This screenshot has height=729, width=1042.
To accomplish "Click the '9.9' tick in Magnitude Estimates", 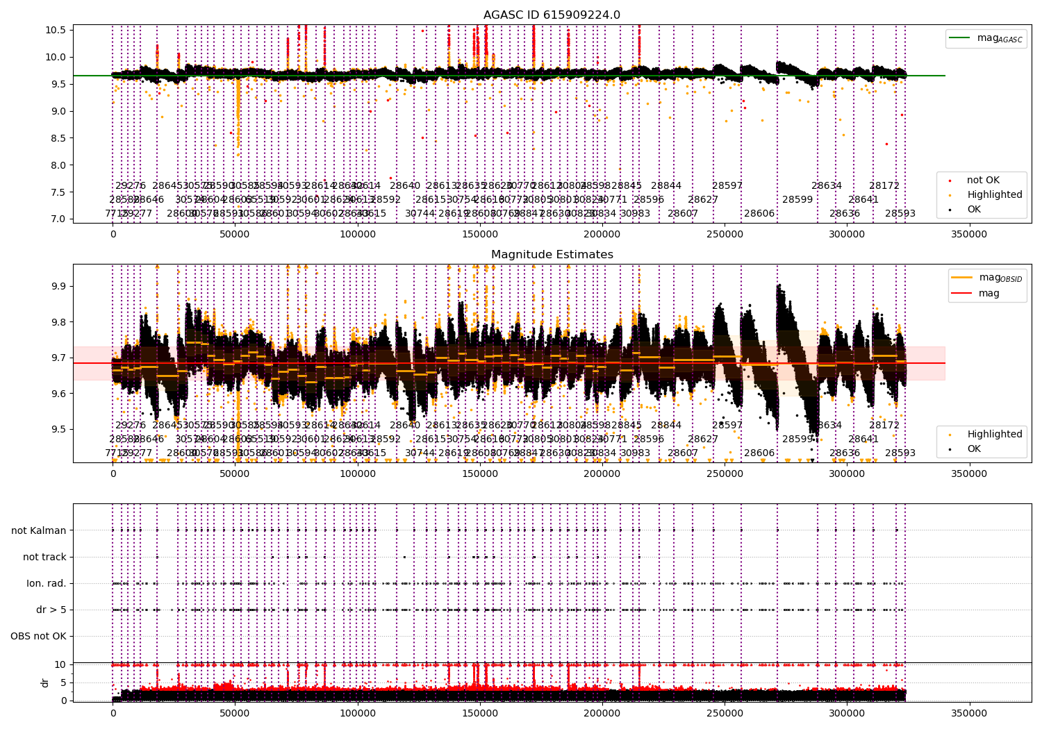I will (x=58, y=286).
